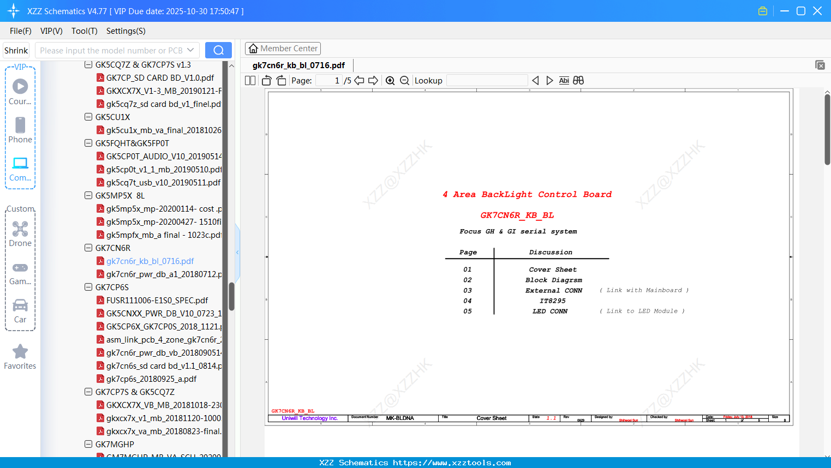Select the Game console category
Screen dimensions: 831x468
(20, 273)
